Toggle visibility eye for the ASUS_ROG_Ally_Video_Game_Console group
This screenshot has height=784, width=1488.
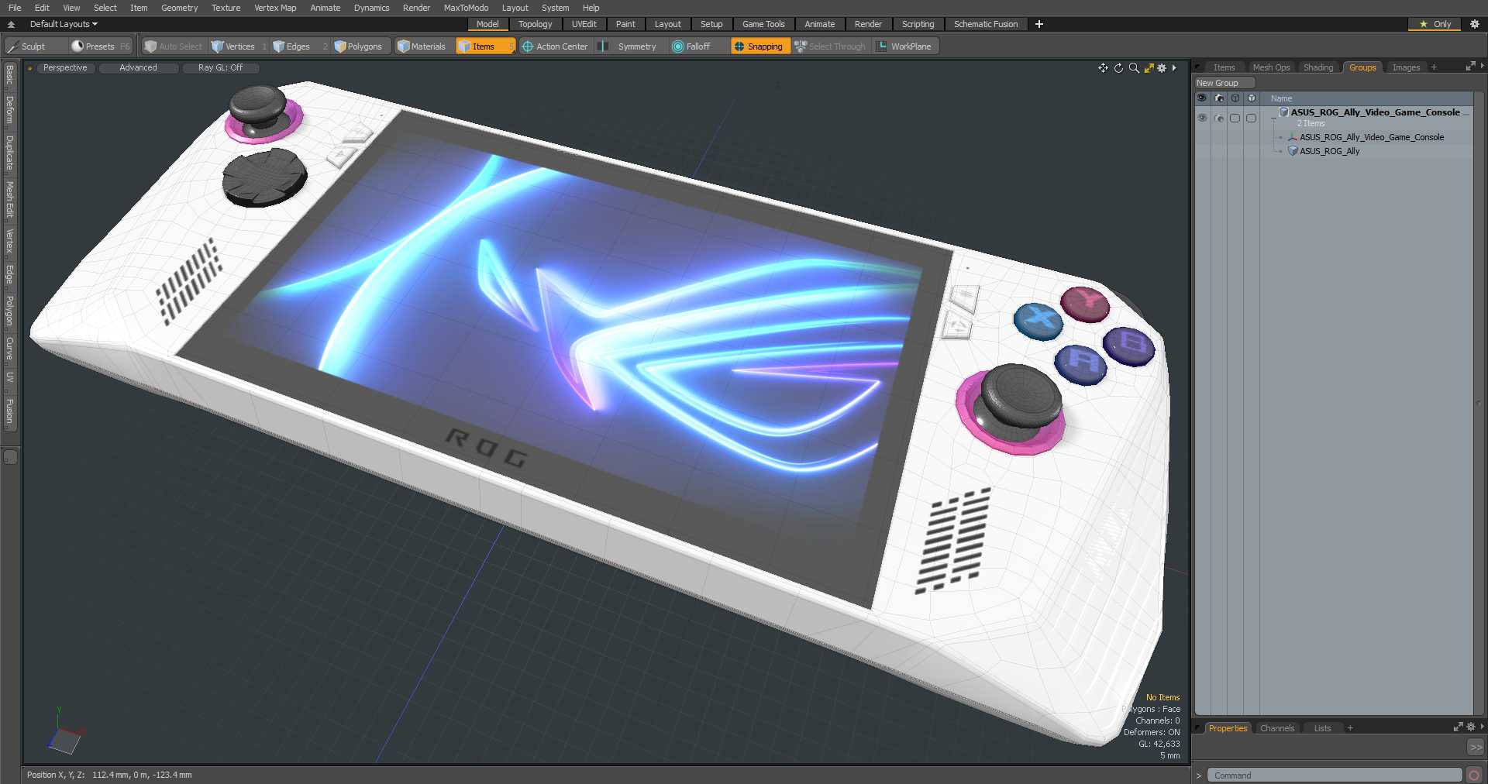pos(1202,119)
